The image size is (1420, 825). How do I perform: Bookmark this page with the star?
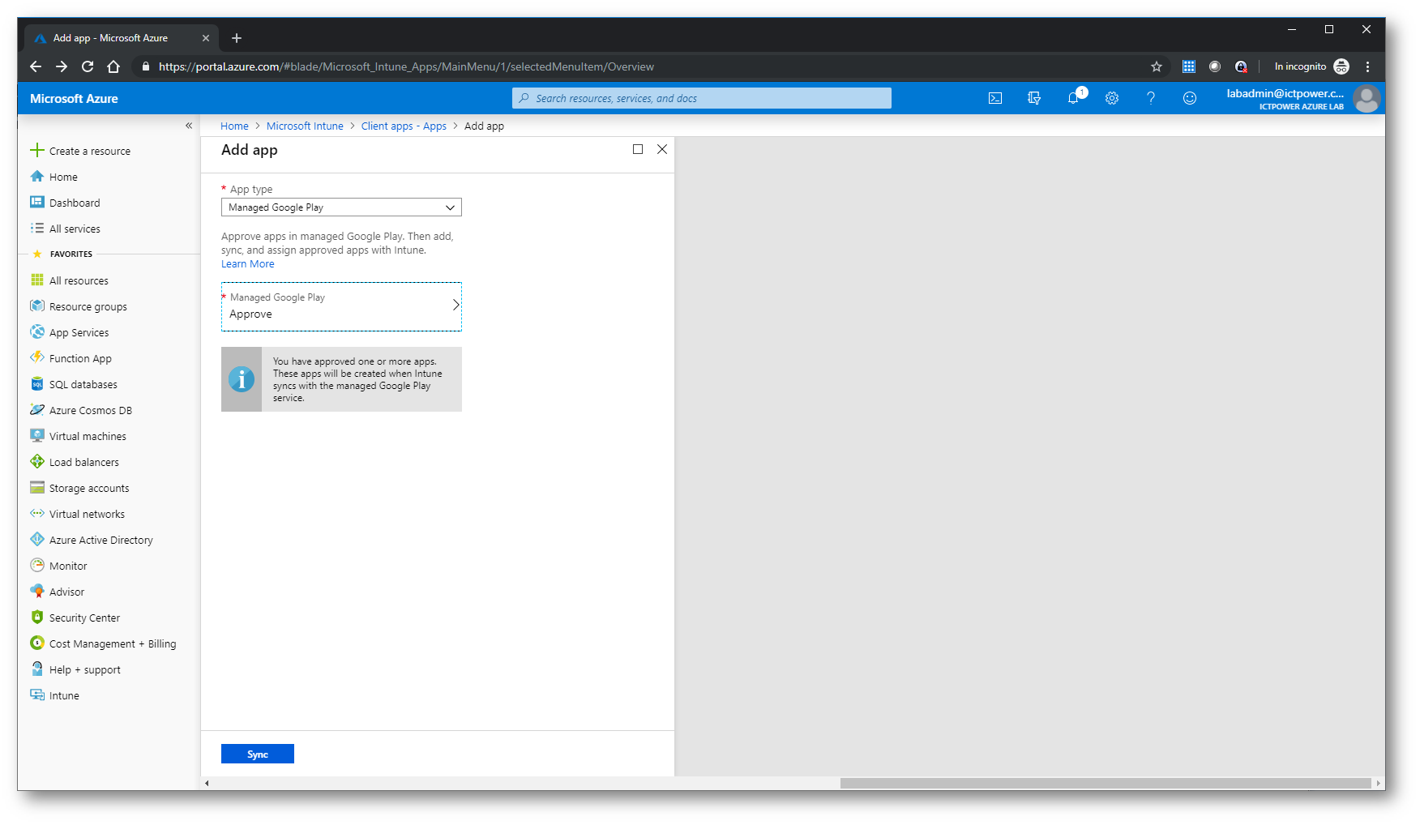1157,66
